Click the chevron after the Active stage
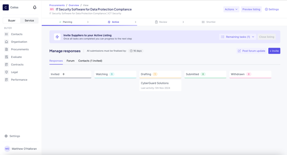 coord(136,22)
